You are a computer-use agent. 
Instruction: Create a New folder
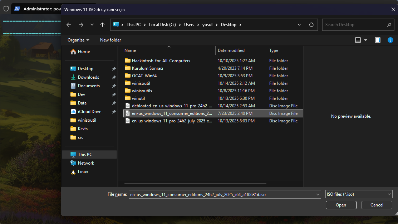click(x=110, y=40)
